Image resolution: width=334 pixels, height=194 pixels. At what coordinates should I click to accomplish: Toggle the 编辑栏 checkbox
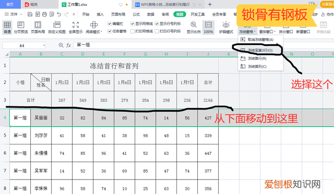pyautogui.click(x=110, y=23)
